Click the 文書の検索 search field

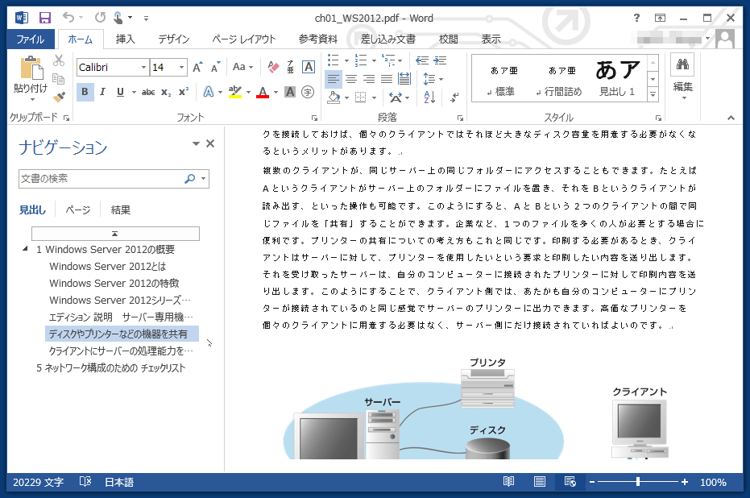click(x=101, y=179)
